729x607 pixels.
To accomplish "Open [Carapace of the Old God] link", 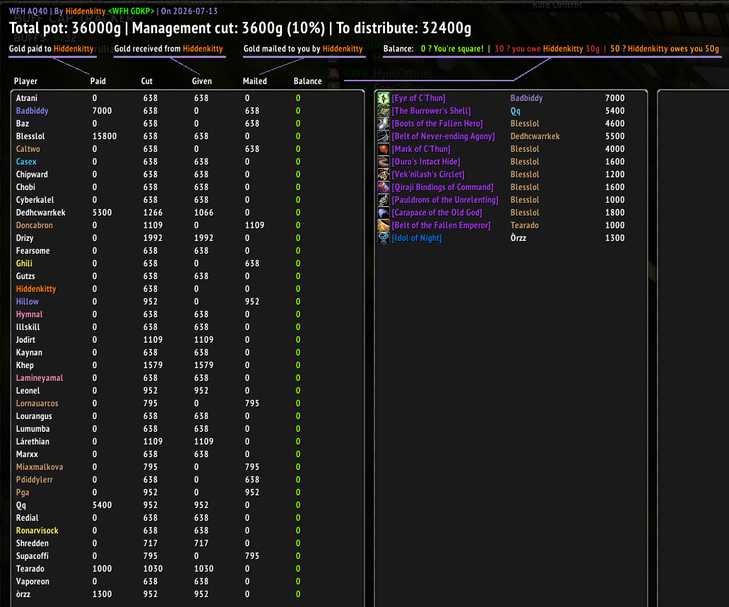I will [x=437, y=213].
